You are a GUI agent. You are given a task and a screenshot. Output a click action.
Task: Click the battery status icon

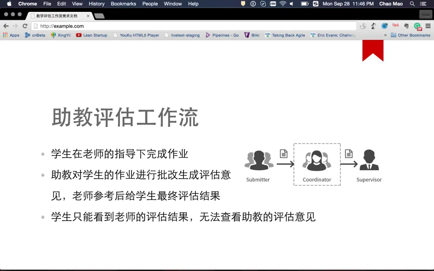[305, 3]
